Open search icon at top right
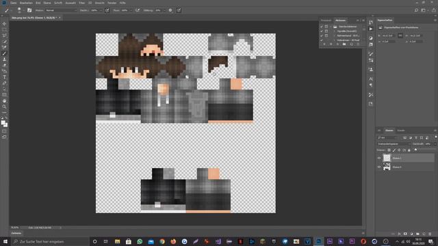Image resolution: width=438 pixels, height=246 pixels. click(416, 10)
